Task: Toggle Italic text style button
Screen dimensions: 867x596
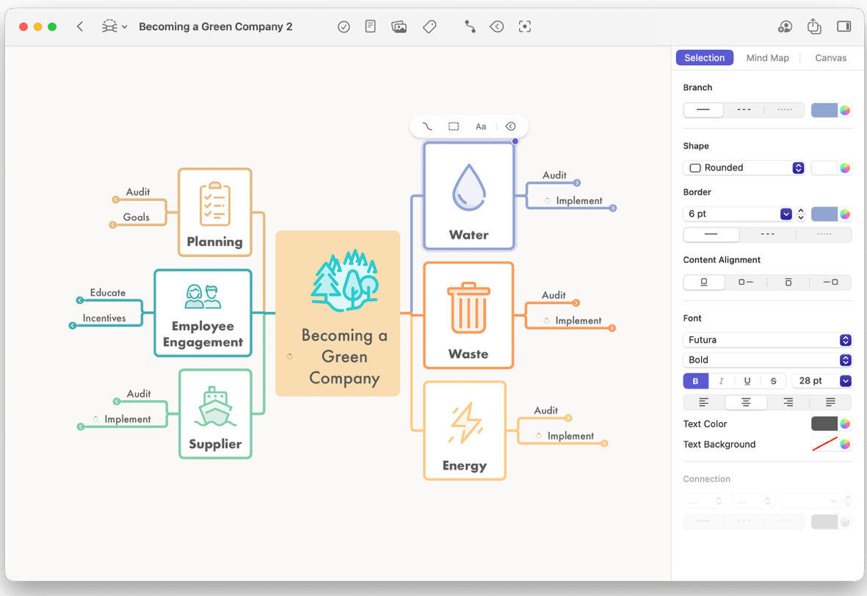Action: point(721,381)
